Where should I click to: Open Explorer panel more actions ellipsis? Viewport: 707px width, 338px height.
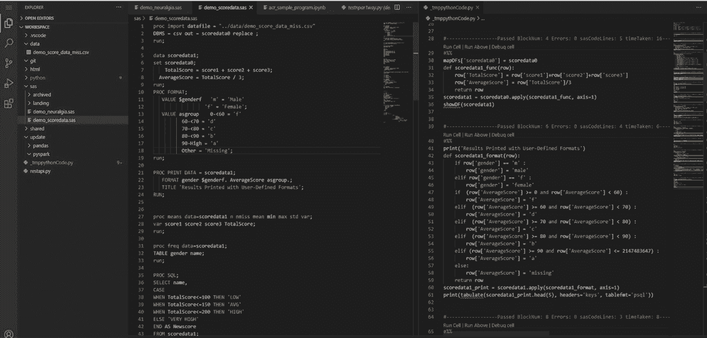[119, 8]
